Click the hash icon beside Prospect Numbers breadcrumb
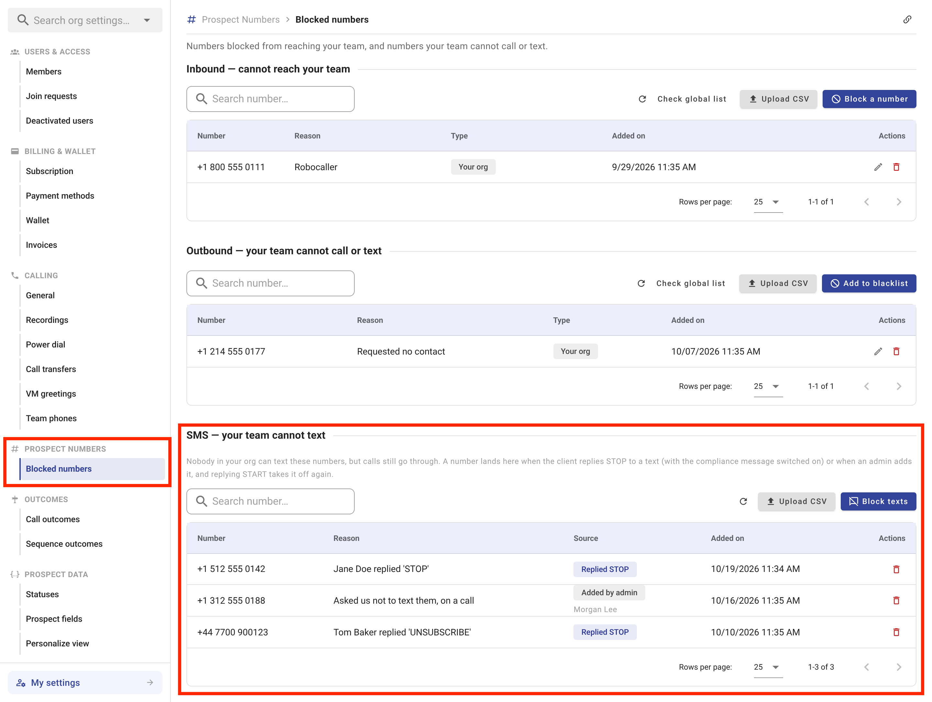The height and width of the screenshot is (702, 932). click(x=192, y=19)
